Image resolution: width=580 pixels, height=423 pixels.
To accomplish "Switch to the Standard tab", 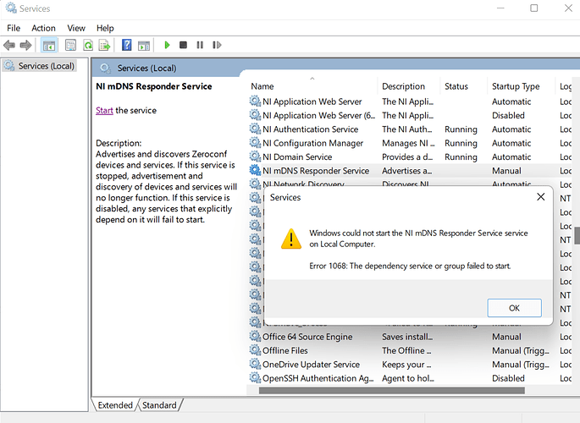I will [159, 405].
